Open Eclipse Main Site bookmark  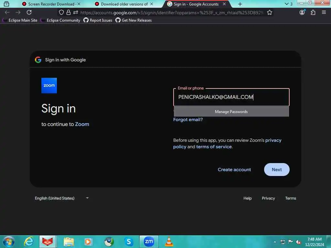click(x=20, y=20)
